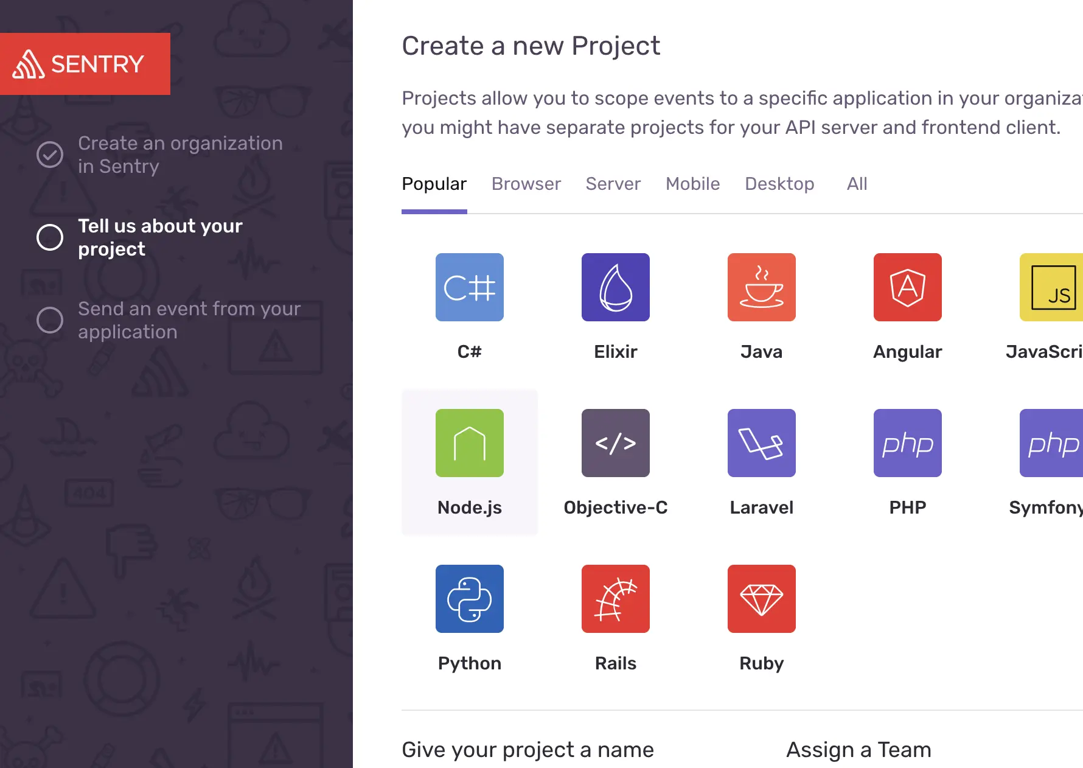Switch to the Mobile tab
Viewport: 1083px width, 768px height.
[693, 184]
